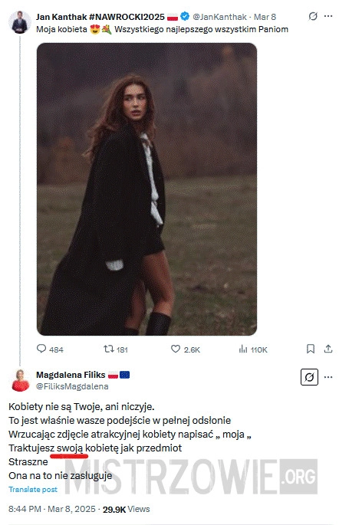
Task: Open Jan Kanthak's profile avatar
Action: tap(19, 22)
